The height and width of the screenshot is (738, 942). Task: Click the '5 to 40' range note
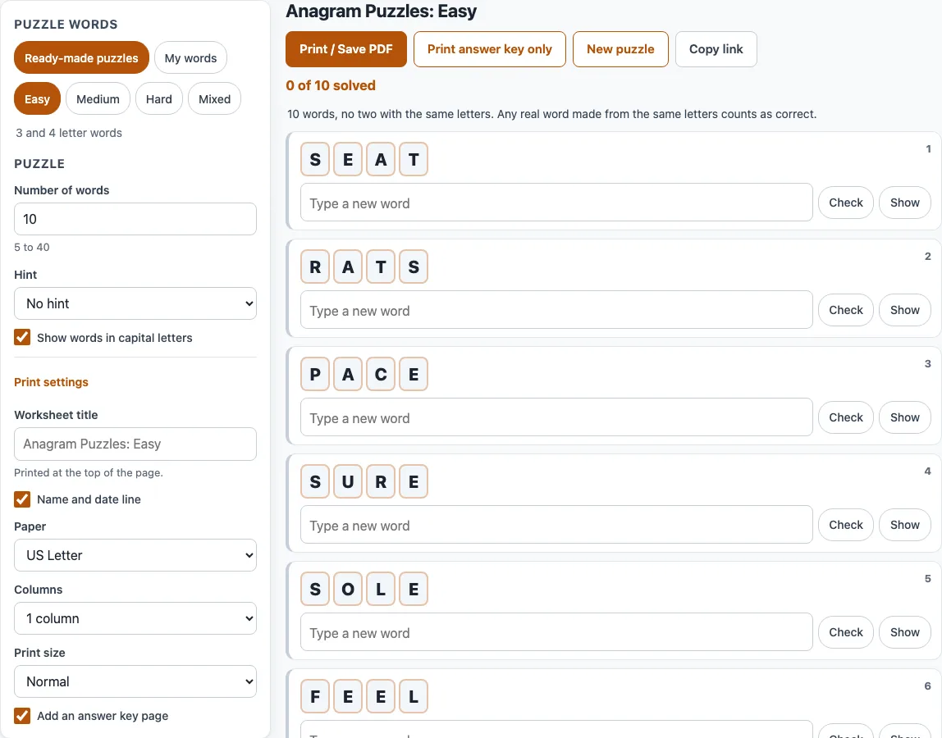pyautogui.click(x=32, y=247)
